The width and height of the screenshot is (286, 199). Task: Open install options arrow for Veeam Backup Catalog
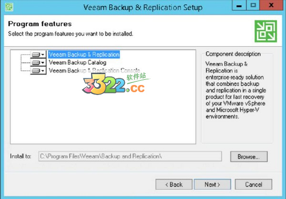coord(43,62)
